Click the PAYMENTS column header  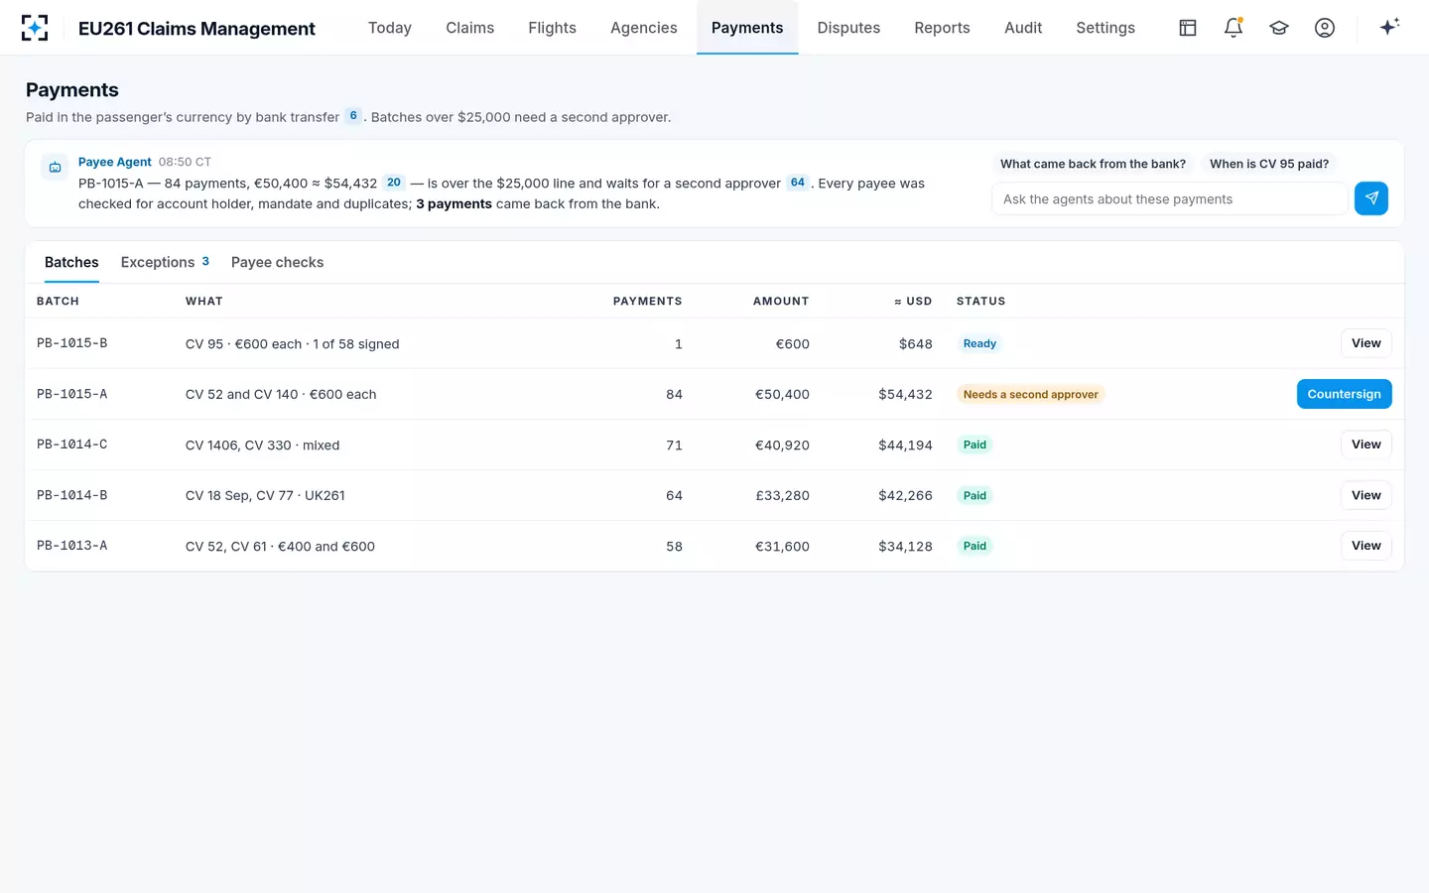tap(648, 301)
